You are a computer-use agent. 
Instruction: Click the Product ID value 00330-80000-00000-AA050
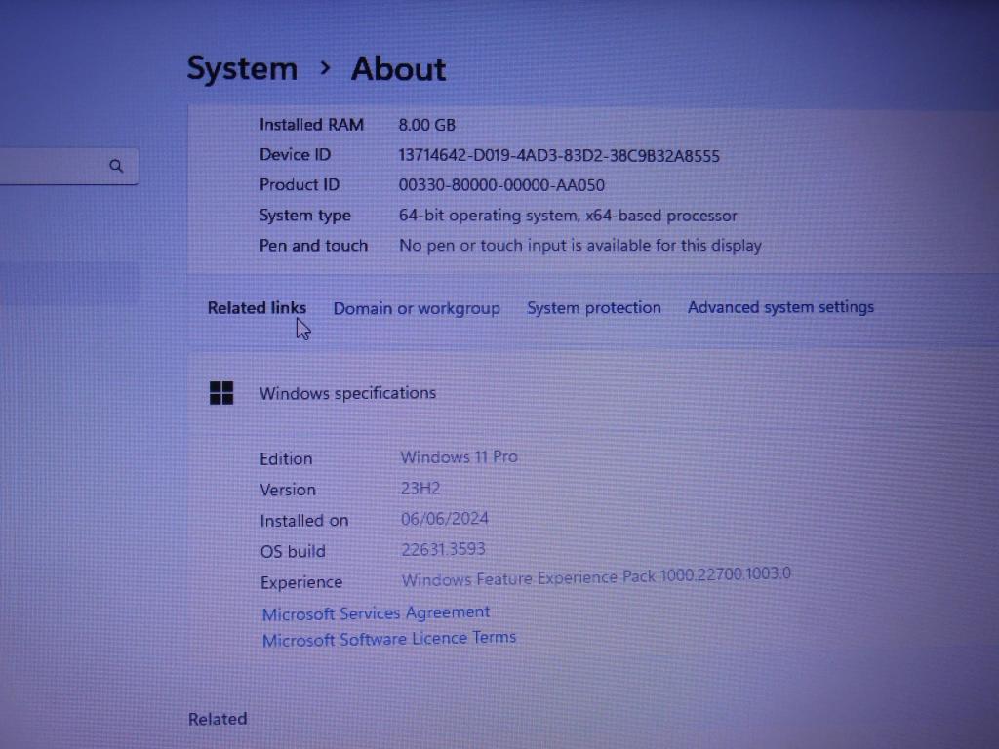coord(501,185)
